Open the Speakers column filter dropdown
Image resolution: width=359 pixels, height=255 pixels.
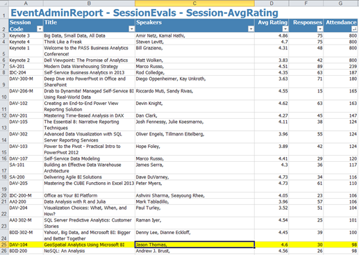251,28
